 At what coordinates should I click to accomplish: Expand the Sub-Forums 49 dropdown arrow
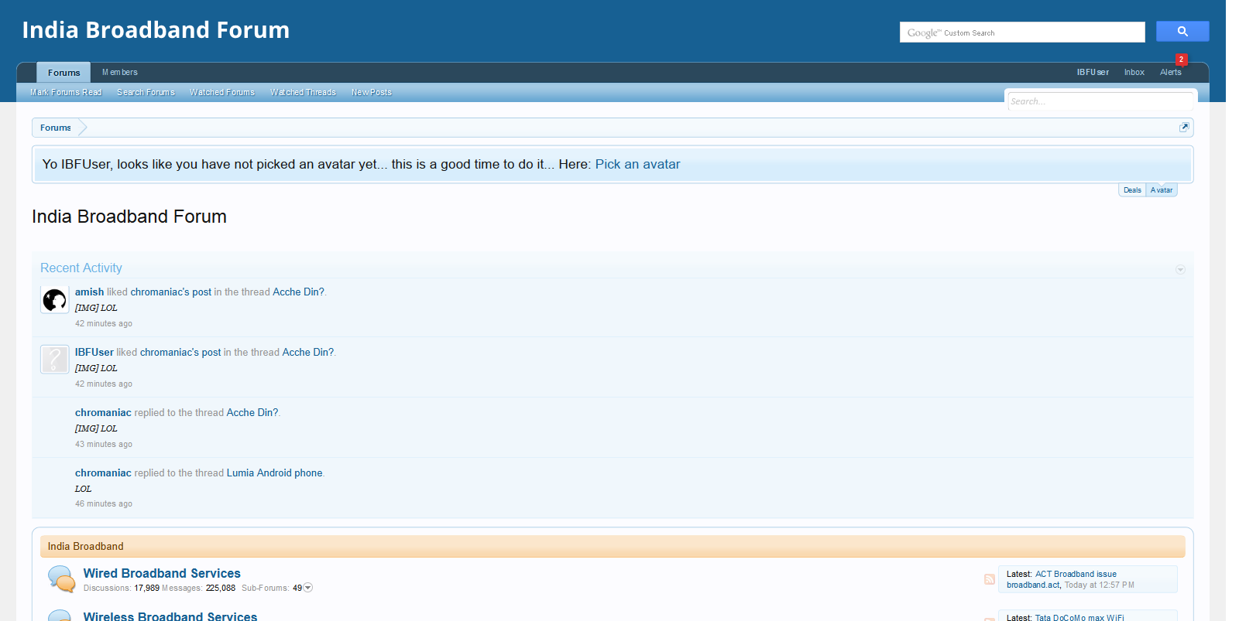click(308, 588)
